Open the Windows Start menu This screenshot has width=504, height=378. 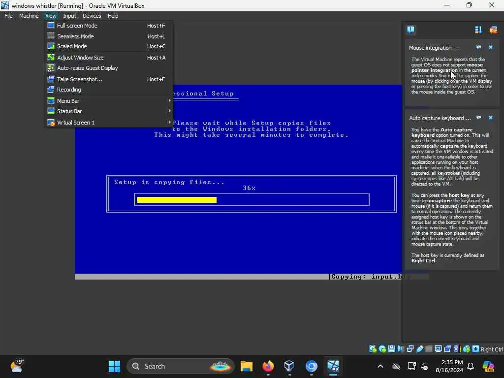(114, 366)
